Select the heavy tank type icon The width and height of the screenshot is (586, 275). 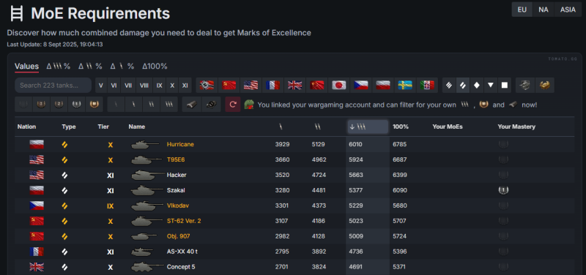point(449,85)
